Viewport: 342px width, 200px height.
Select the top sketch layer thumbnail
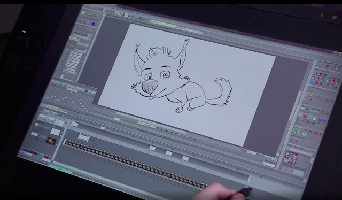point(59,122)
